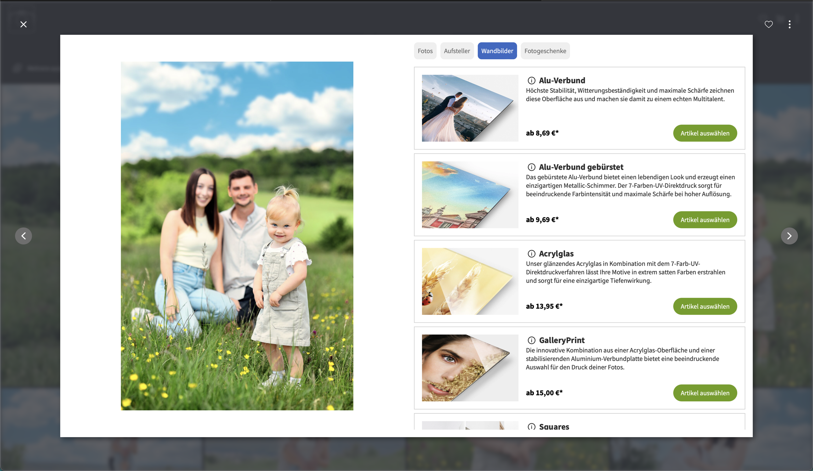Click the Acrylglas info icon
The width and height of the screenshot is (813, 471).
(x=531, y=254)
